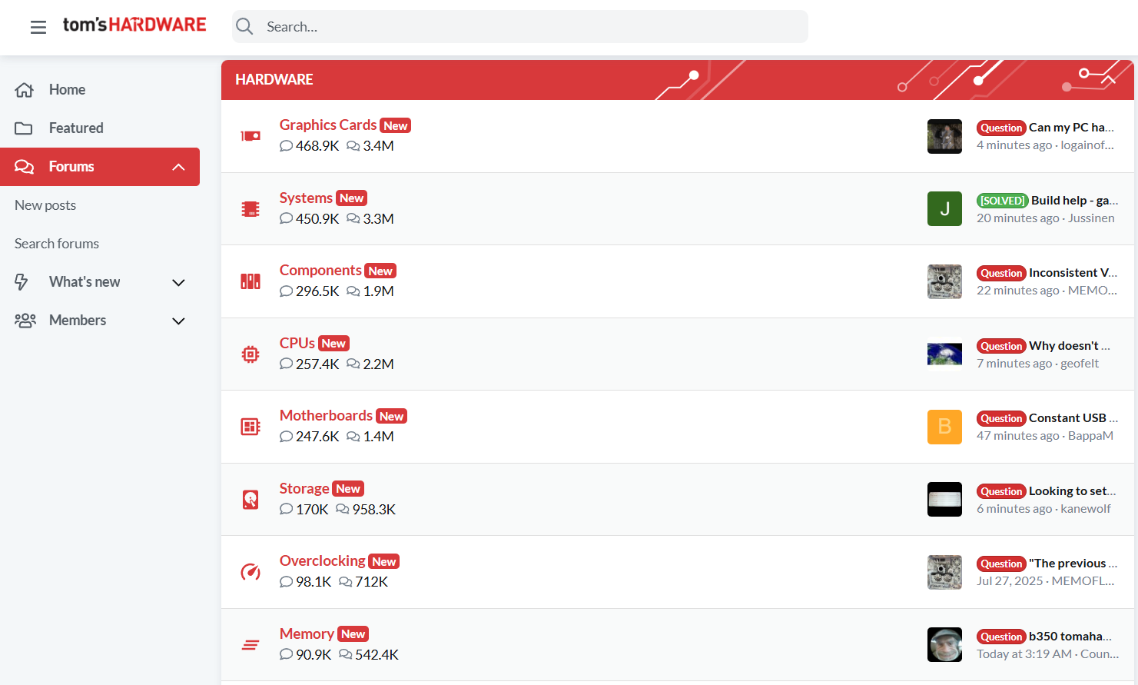This screenshot has width=1138, height=685.
Task: Open Jussinen's green J avatar
Action: pyautogui.click(x=944, y=209)
